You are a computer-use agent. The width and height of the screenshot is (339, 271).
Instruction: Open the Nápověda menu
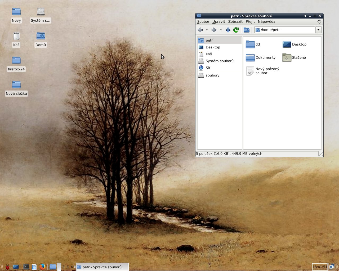pos(266,22)
